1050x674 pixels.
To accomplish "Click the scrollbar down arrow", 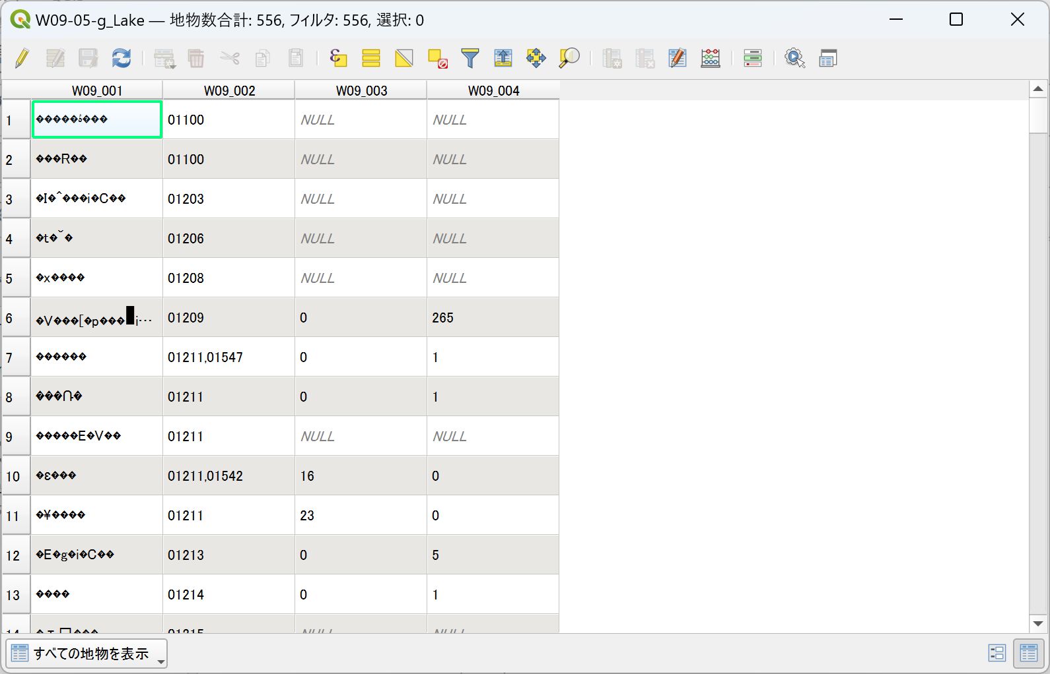I will click(1038, 623).
